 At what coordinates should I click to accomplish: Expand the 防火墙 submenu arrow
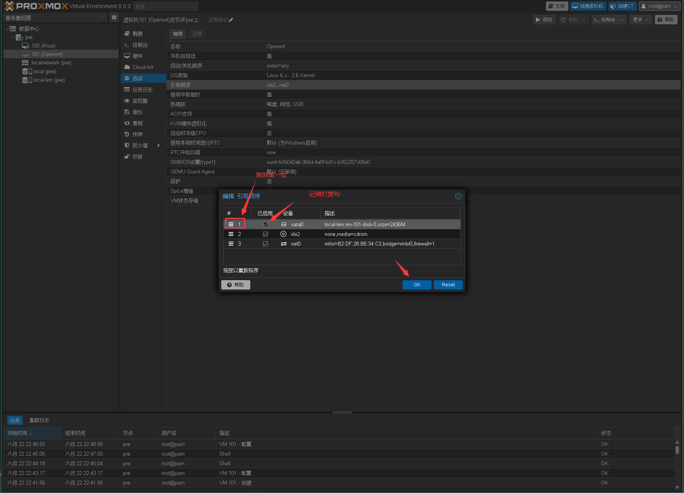[158, 145]
